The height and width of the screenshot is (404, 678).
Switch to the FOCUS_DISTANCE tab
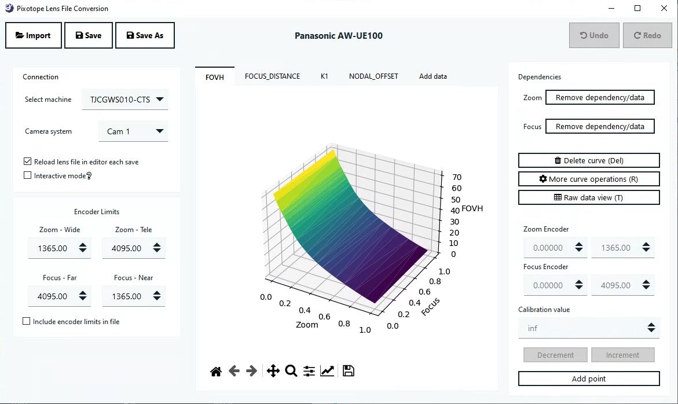point(272,76)
